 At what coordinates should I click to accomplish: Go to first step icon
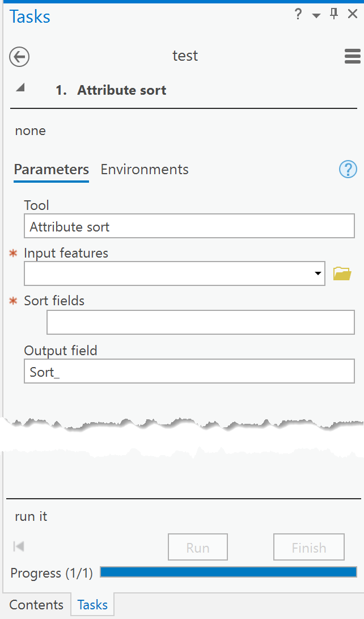19,546
